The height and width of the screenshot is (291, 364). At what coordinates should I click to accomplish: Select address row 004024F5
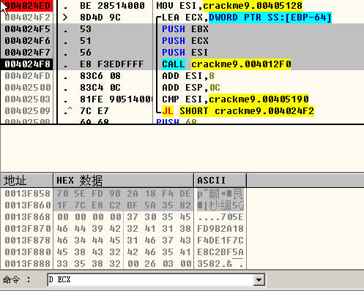pyautogui.click(x=27, y=29)
